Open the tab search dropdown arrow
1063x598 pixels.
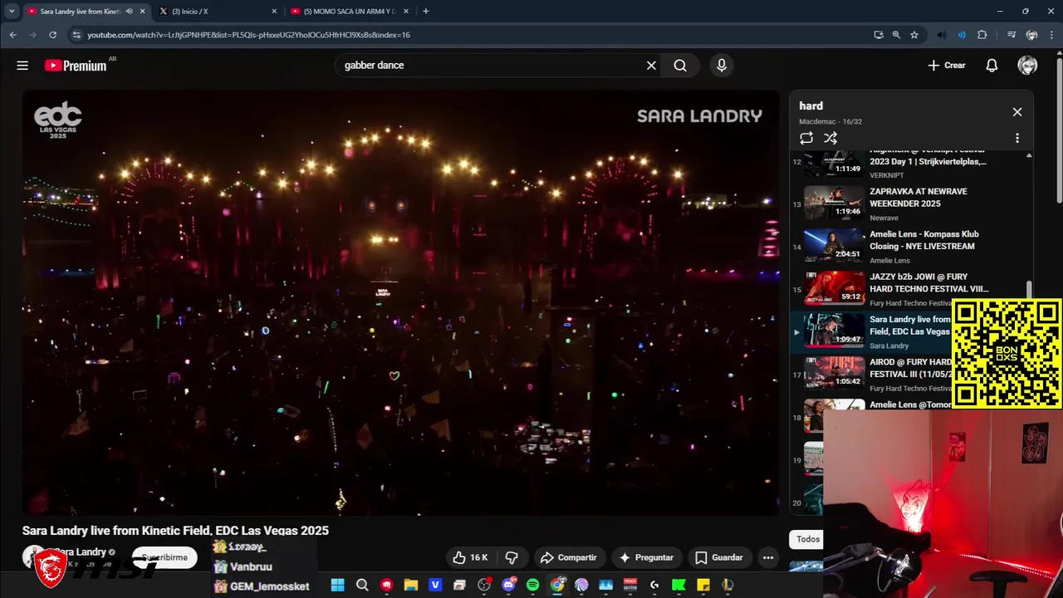click(x=12, y=12)
